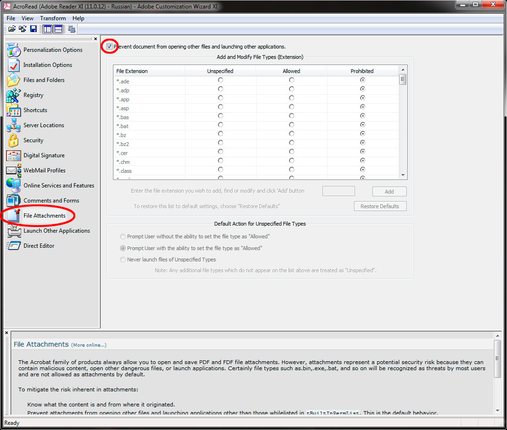Screen dimensions: 507x430
Task: Open the Help menu
Action: [78, 18]
